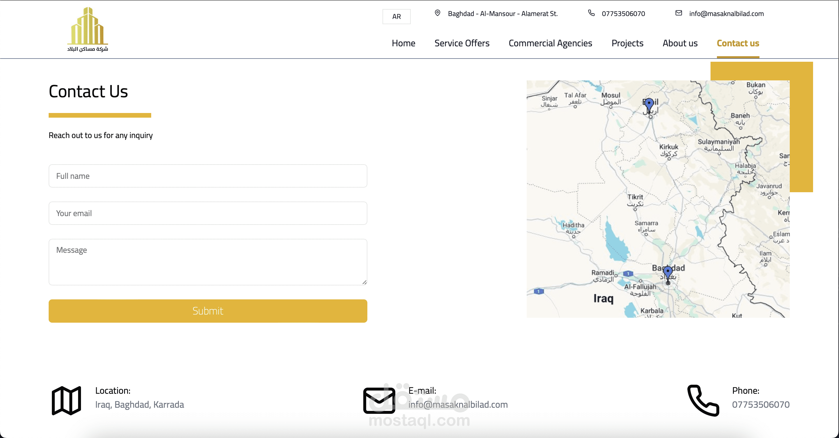Click the info@masaknalbilad.com link in the footer

point(458,405)
